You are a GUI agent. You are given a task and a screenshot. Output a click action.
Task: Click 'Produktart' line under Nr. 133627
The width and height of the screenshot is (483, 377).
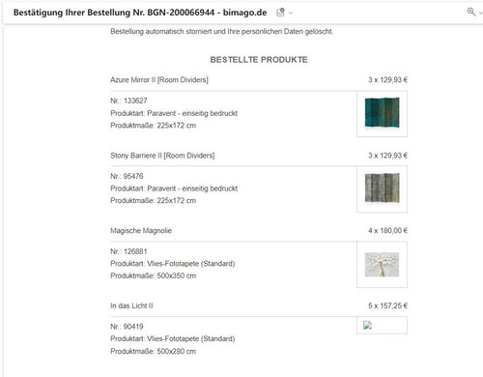[174, 113]
